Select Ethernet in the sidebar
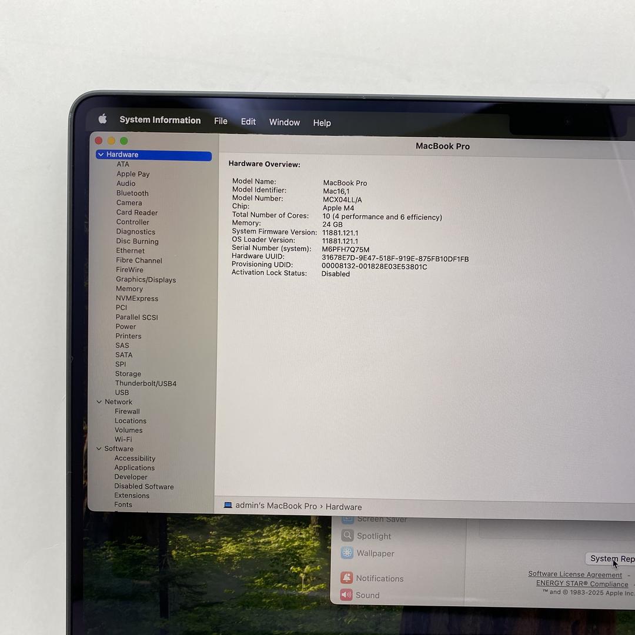Image resolution: width=635 pixels, height=635 pixels. click(x=130, y=250)
